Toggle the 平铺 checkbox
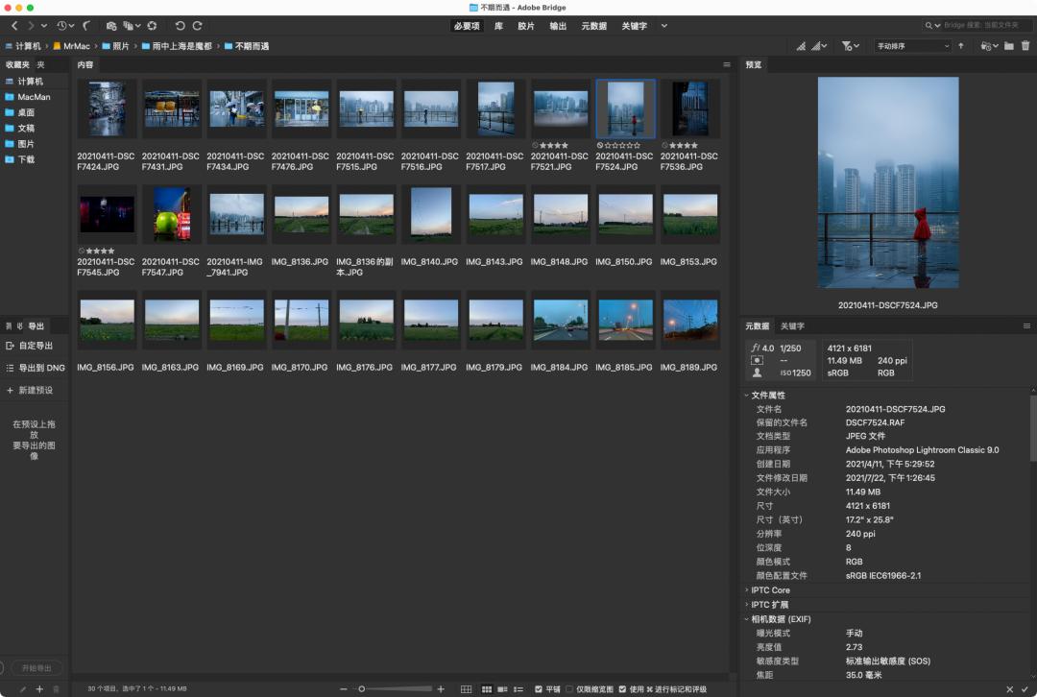Viewport: 1037px width, 697px height. click(x=539, y=689)
